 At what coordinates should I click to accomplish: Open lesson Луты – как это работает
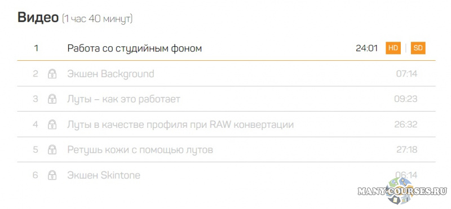tap(123, 99)
